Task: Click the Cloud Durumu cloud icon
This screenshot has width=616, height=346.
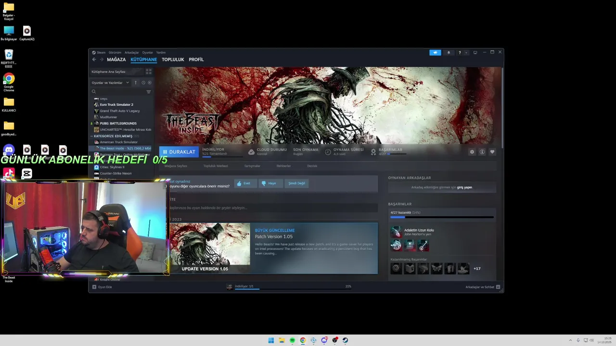Action: (x=251, y=152)
